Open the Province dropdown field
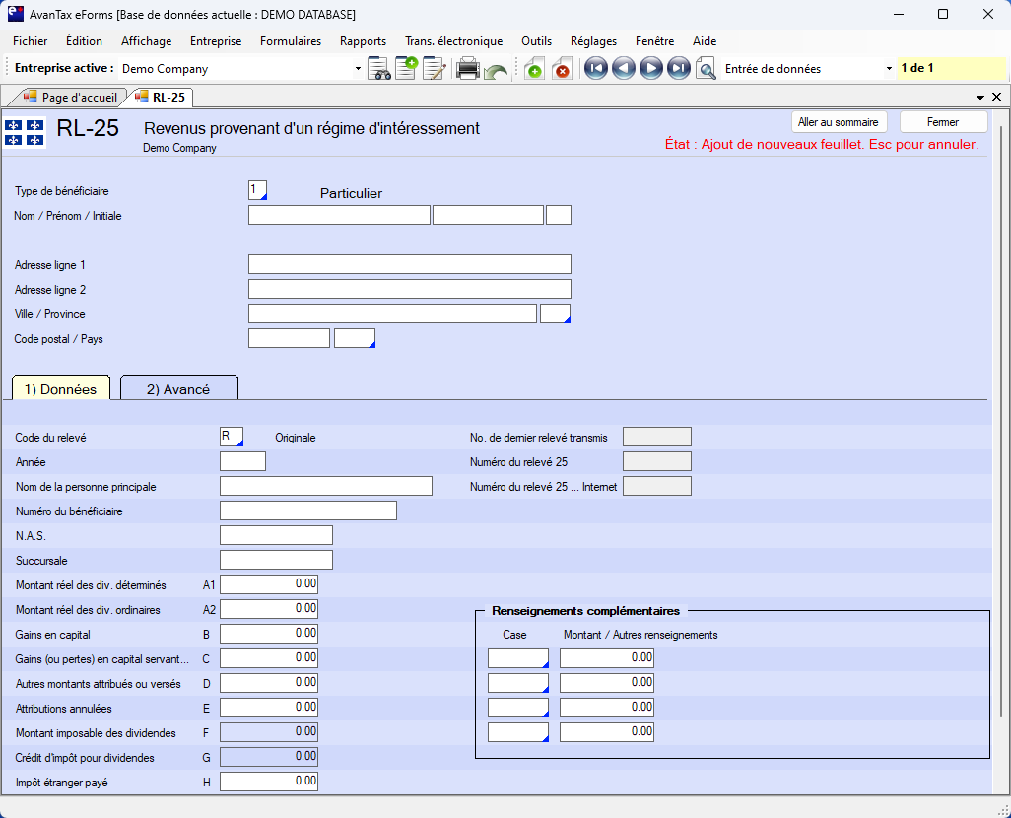The width and height of the screenshot is (1011, 818). (x=556, y=313)
